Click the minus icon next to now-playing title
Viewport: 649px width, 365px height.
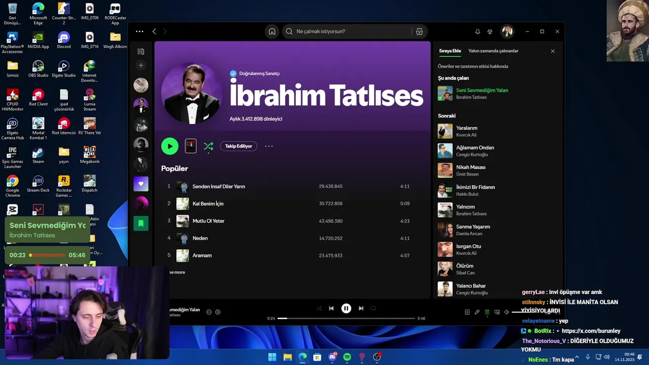point(209,312)
